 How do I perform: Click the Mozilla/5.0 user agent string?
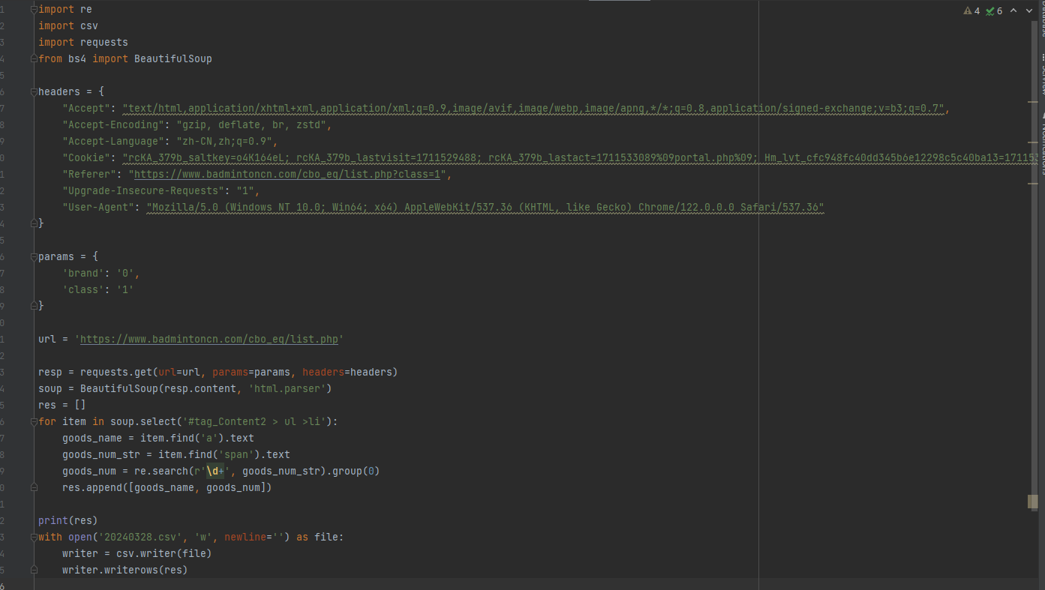click(x=485, y=207)
